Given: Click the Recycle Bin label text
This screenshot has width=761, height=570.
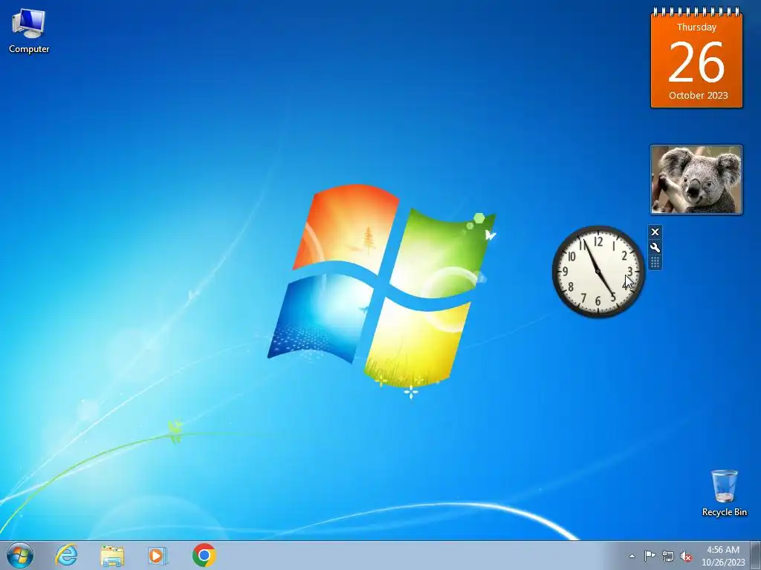Looking at the screenshot, I should [724, 512].
